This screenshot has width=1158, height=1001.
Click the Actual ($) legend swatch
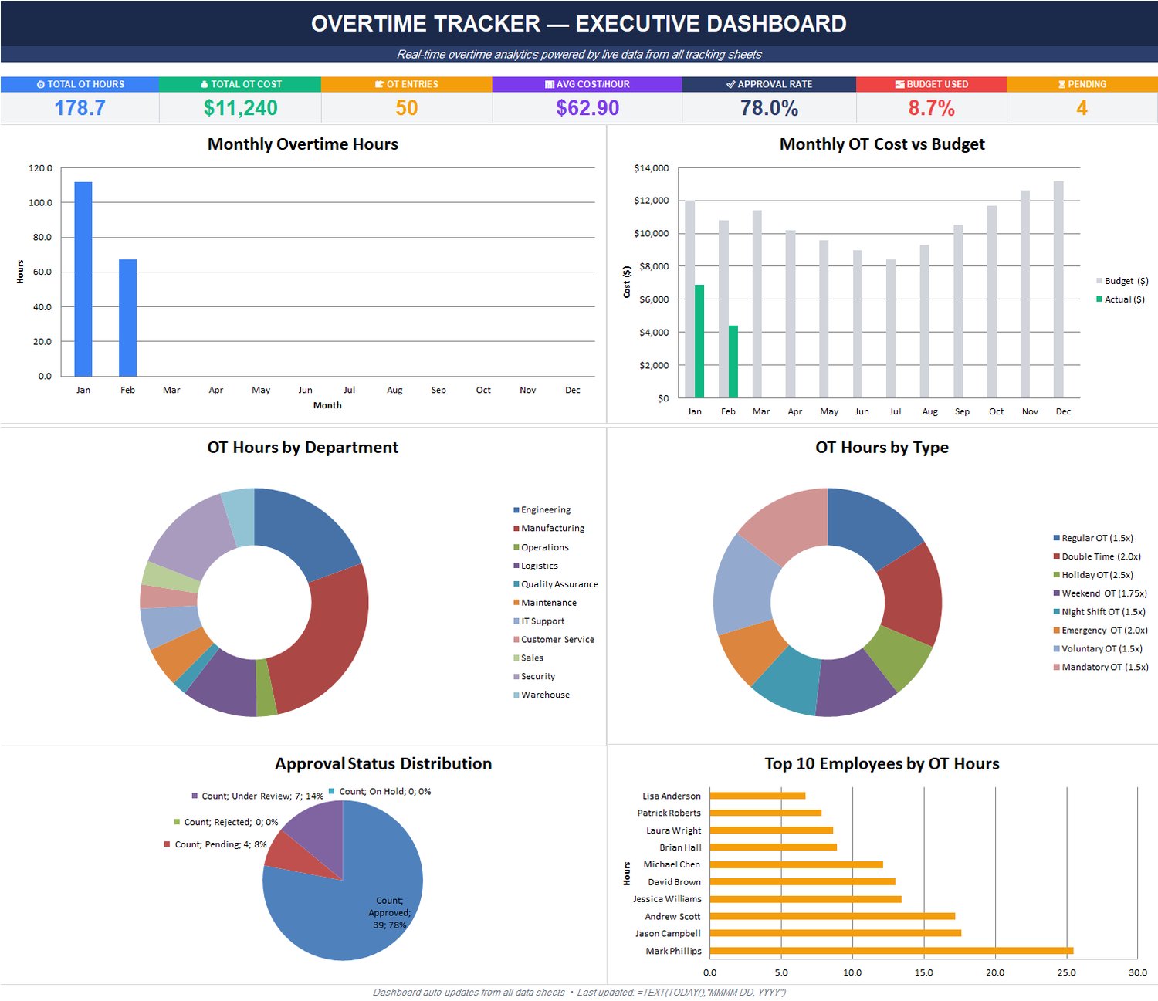pyautogui.click(x=1099, y=299)
